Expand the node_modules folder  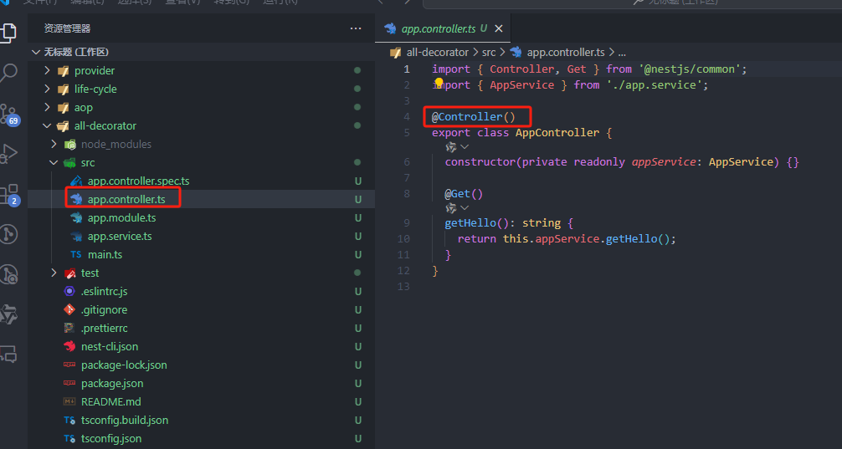tap(54, 145)
